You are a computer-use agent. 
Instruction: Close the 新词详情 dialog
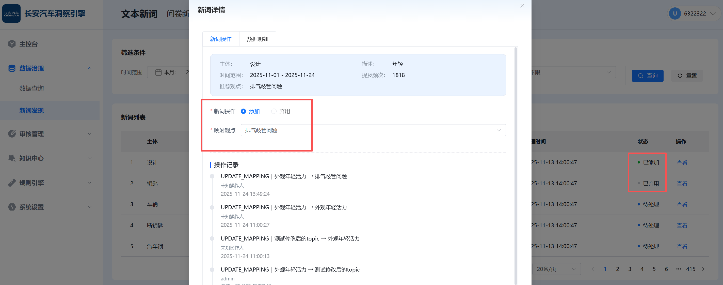522,6
